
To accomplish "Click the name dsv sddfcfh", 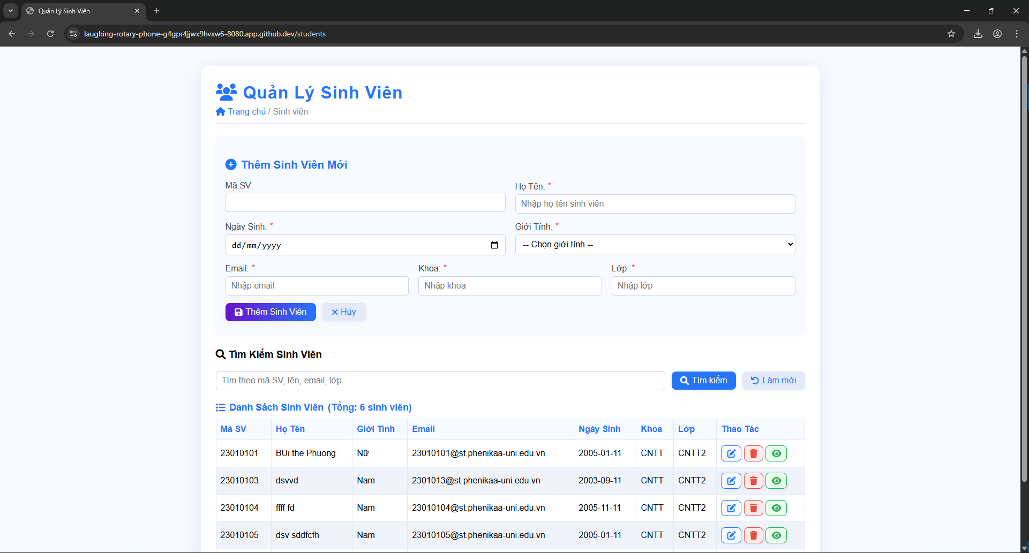I will [x=297, y=535].
